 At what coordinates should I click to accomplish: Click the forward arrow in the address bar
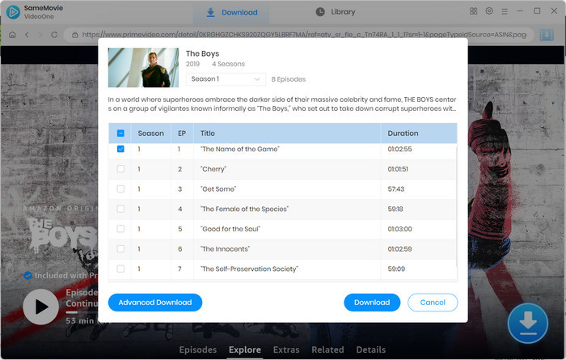pyautogui.click(x=40, y=35)
